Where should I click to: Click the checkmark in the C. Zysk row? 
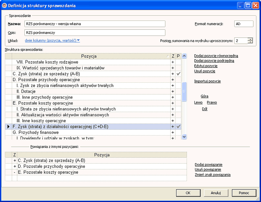tap(178, 74)
